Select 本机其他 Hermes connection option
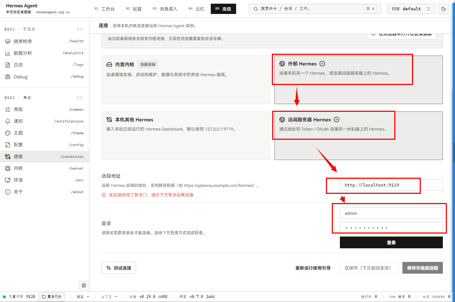 [186, 136]
